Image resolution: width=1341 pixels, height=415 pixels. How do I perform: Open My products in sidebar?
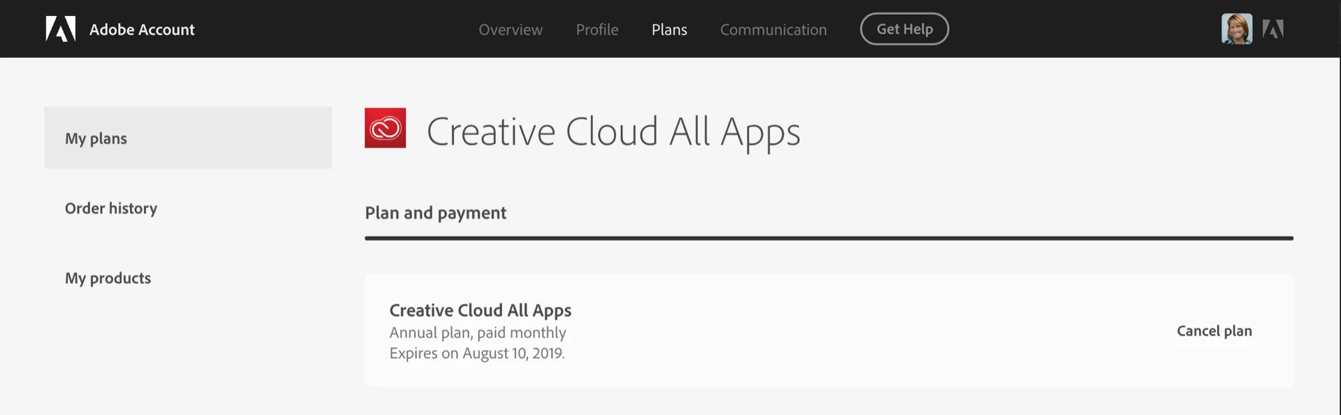(x=108, y=278)
